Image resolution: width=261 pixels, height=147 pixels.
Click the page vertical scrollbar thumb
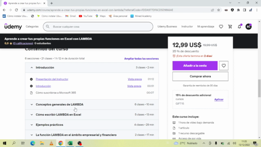tap(259, 88)
